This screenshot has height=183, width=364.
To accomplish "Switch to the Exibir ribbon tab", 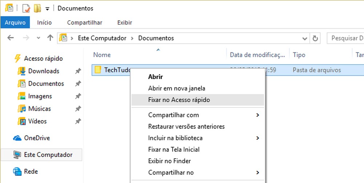I will click(124, 23).
